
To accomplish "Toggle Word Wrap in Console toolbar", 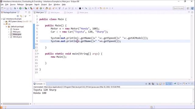I will click(164, 84).
